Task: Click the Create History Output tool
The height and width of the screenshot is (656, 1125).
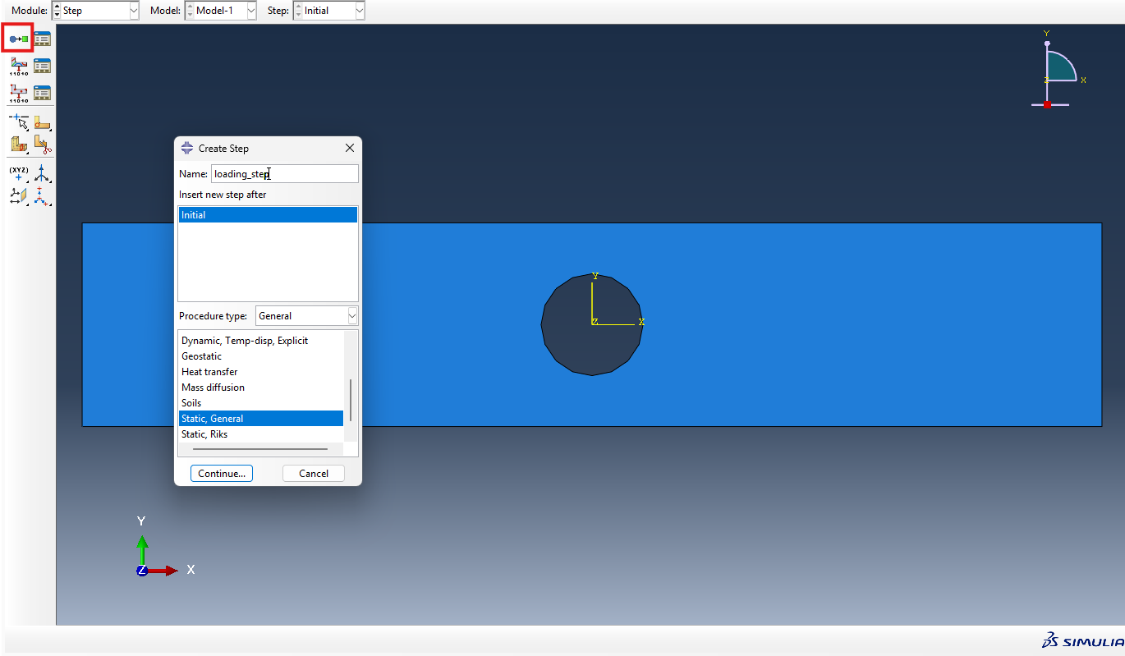Action: point(18,93)
